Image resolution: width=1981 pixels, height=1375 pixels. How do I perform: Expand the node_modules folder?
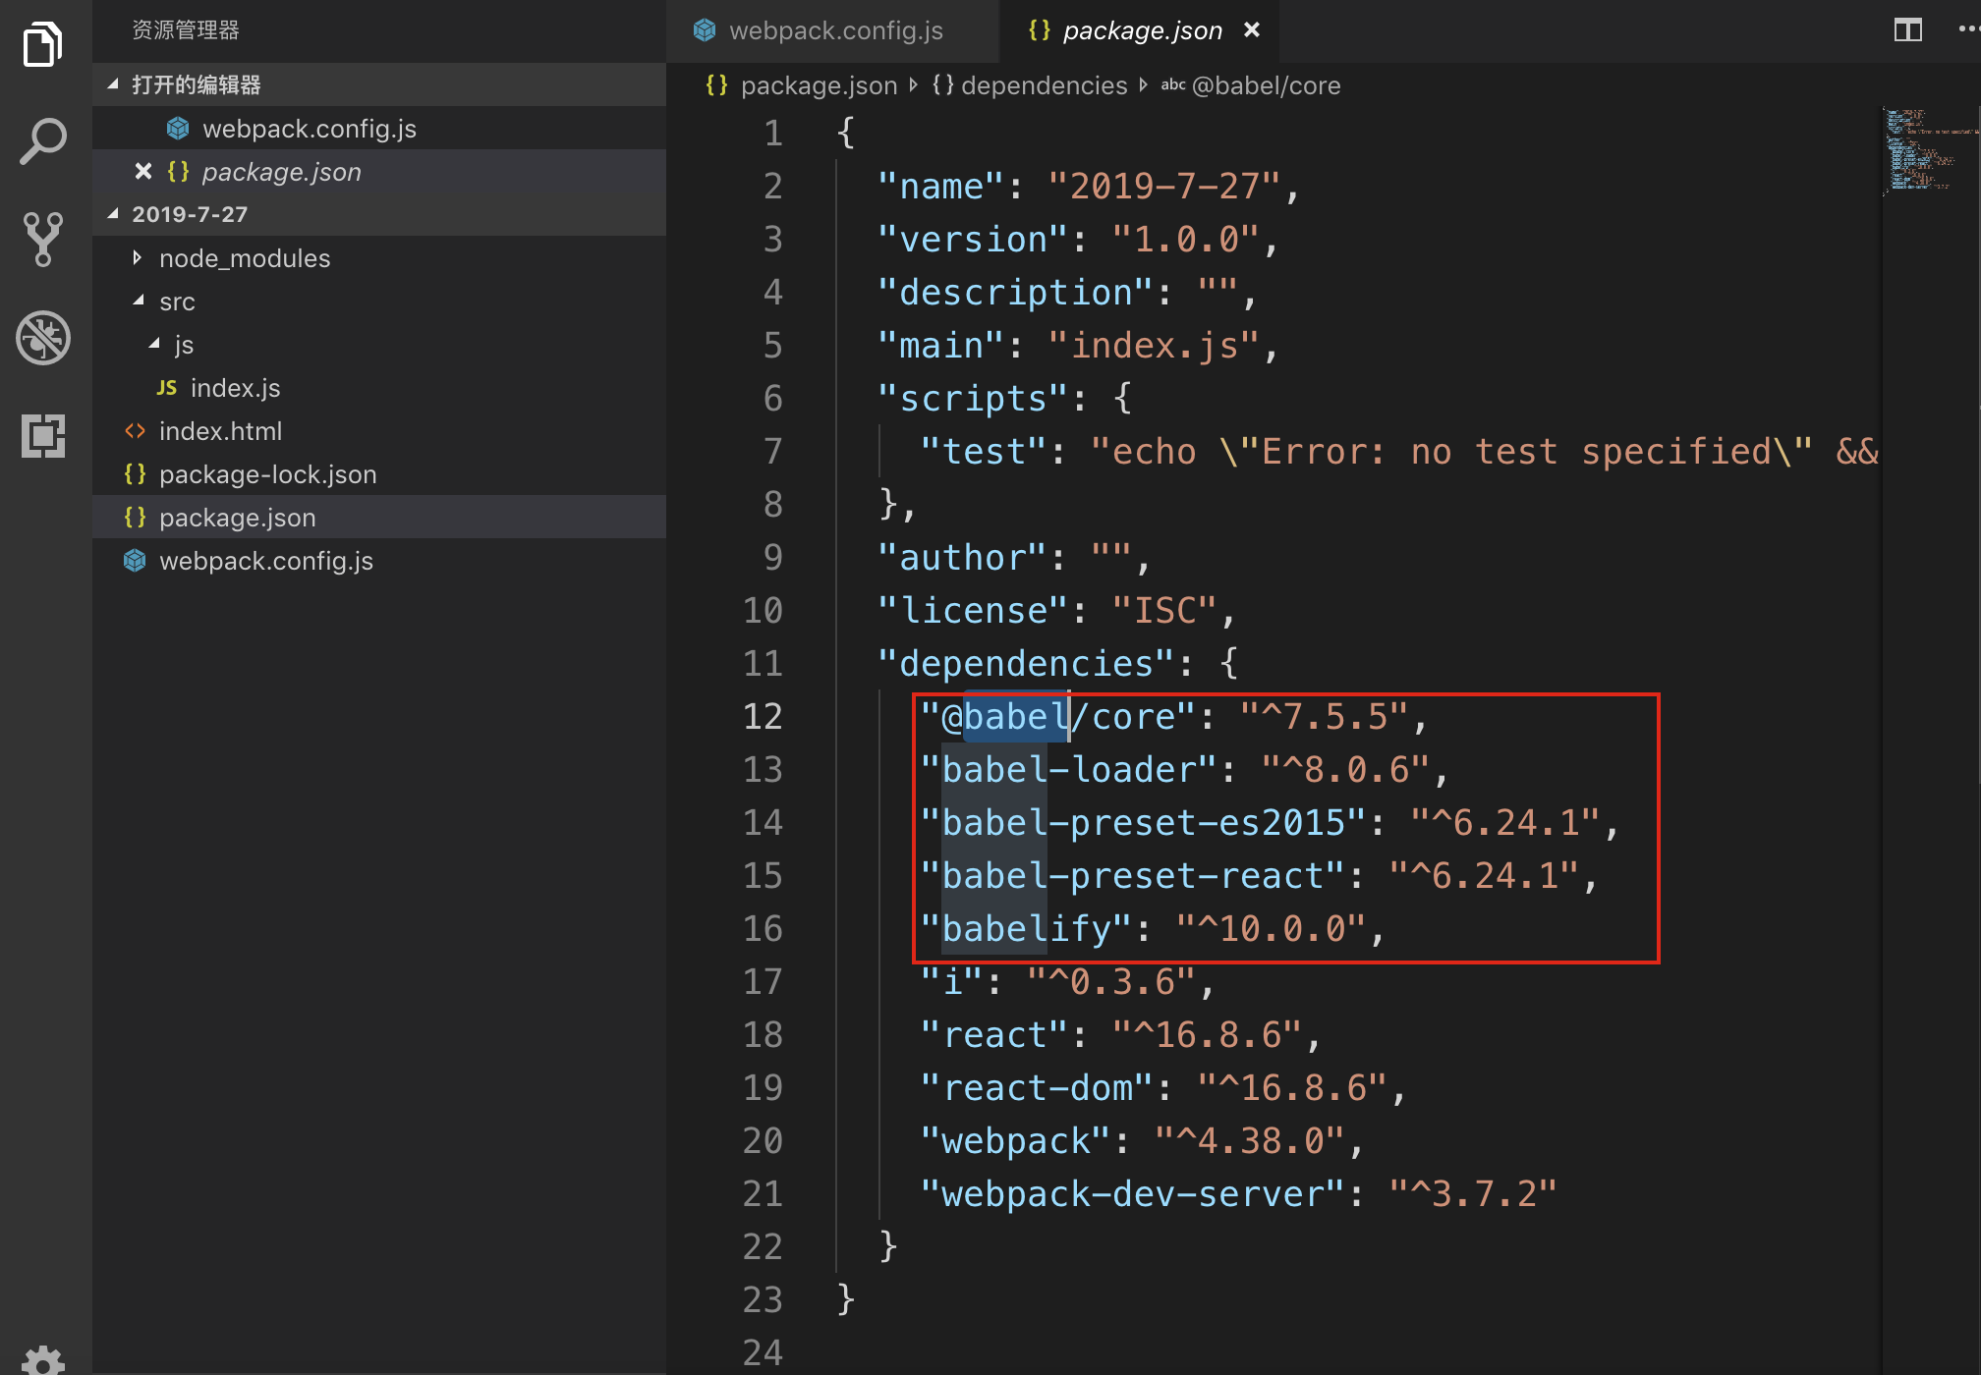[137, 257]
